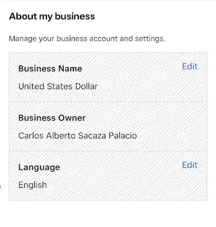Click the Manage your business account description
This screenshot has width=216, height=227.
point(87,39)
